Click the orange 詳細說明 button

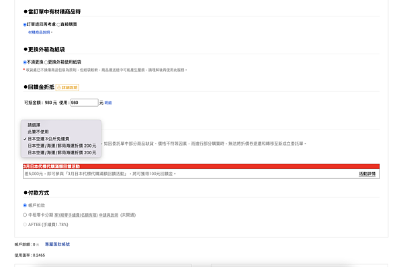pos(67,87)
